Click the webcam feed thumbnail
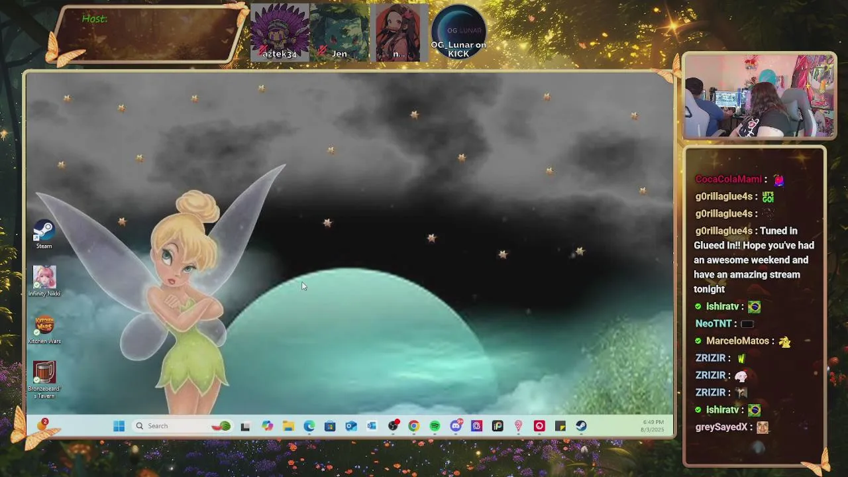 coord(759,97)
